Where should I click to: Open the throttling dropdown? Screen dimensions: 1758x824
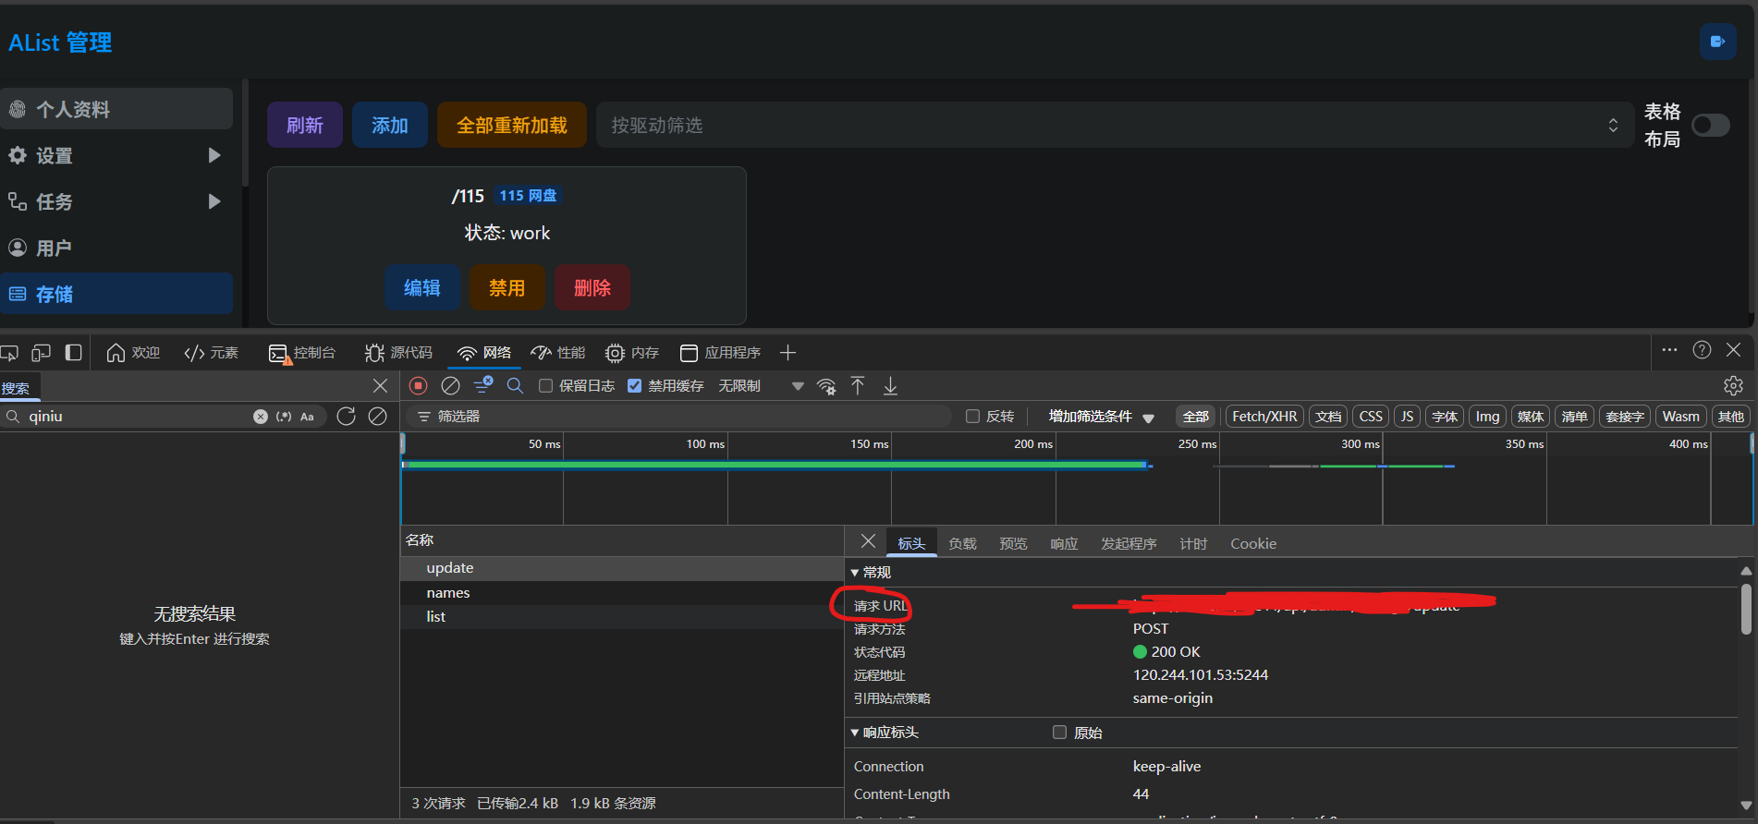click(x=762, y=386)
